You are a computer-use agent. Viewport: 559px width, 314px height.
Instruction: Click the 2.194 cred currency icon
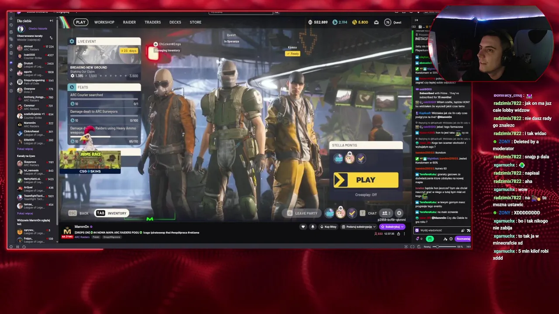tap(335, 22)
